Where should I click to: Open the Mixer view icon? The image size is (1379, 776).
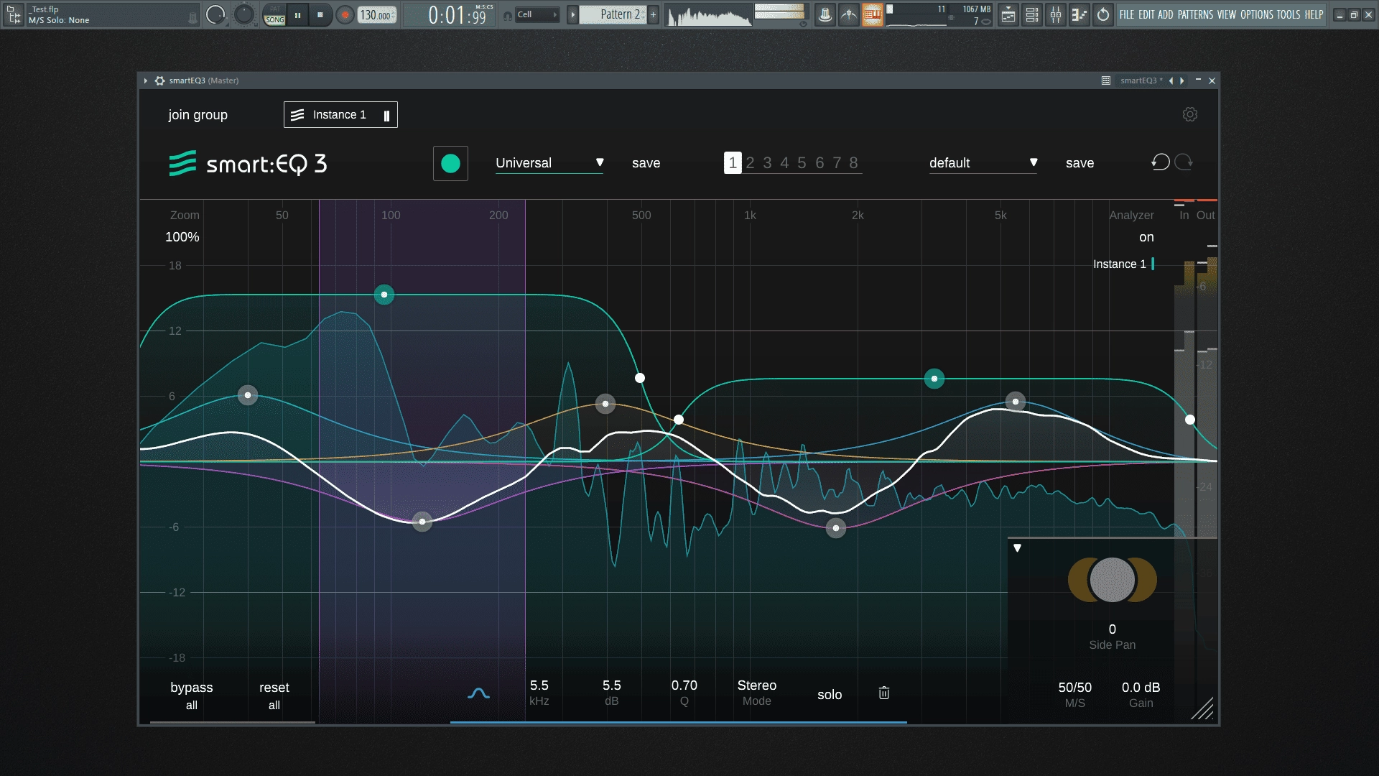click(x=1056, y=14)
